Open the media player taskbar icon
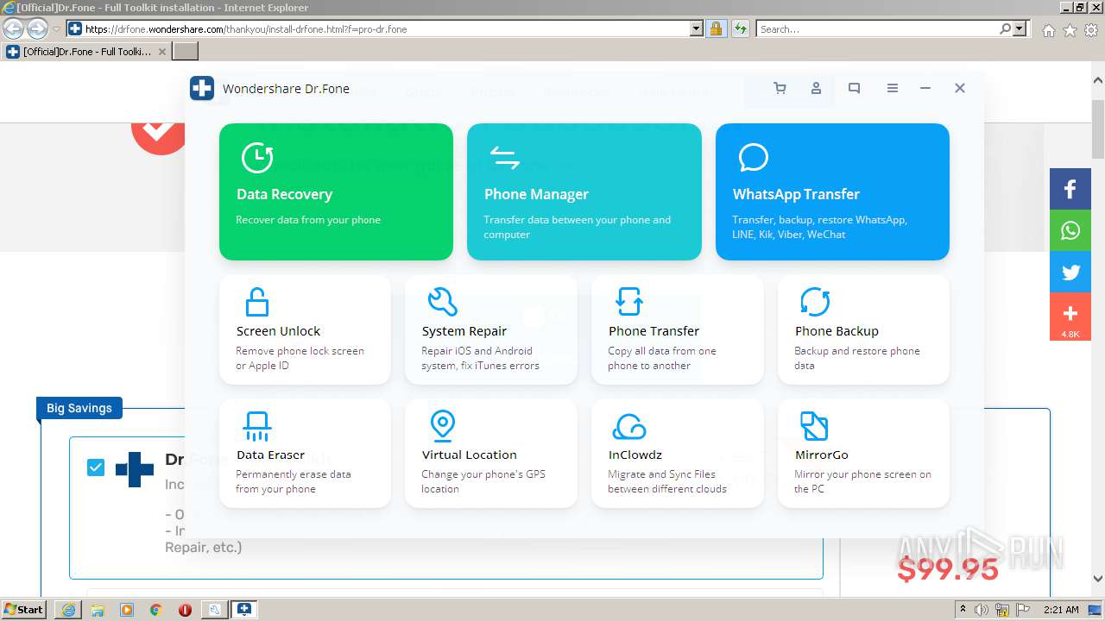1105x621 pixels. click(x=127, y=610)
